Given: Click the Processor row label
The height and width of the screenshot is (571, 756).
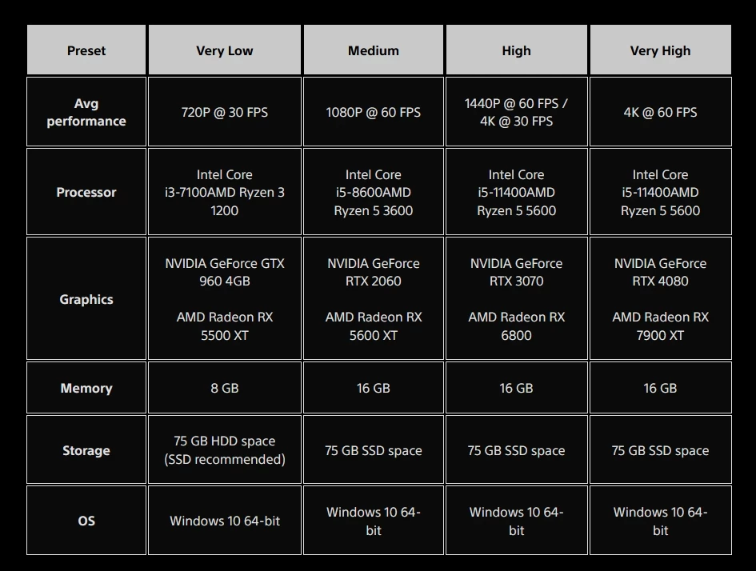Looking at the screenshot, I should pyautogui.click(x=86, y=192).
